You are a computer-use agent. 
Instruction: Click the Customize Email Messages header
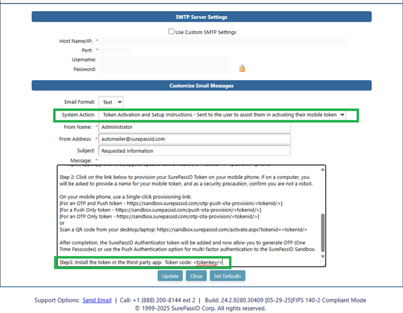click(201, 85)
